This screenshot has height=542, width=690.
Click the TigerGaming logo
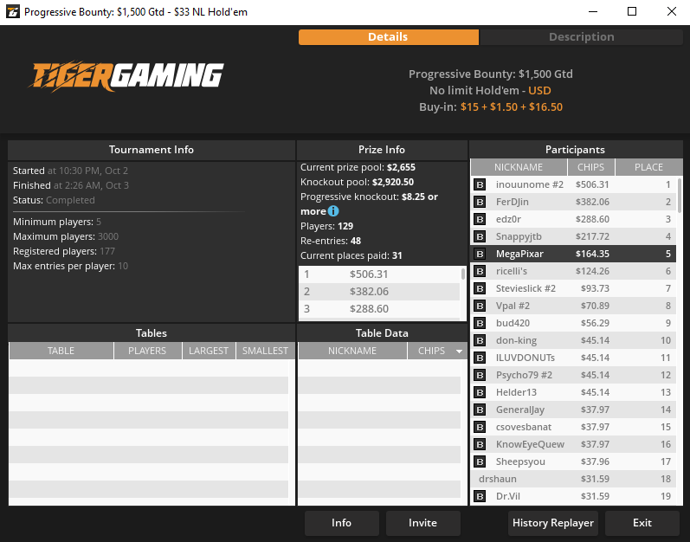(x=126, y=76)
